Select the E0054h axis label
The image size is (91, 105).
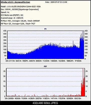(x=39, y=61)
